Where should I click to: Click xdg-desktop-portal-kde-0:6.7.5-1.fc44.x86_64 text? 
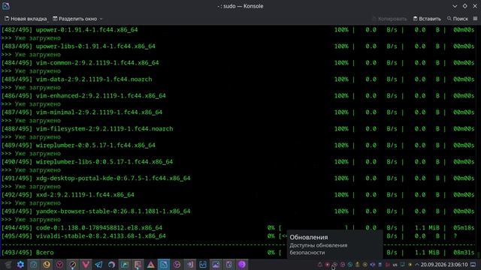click(x=113, y=178)
